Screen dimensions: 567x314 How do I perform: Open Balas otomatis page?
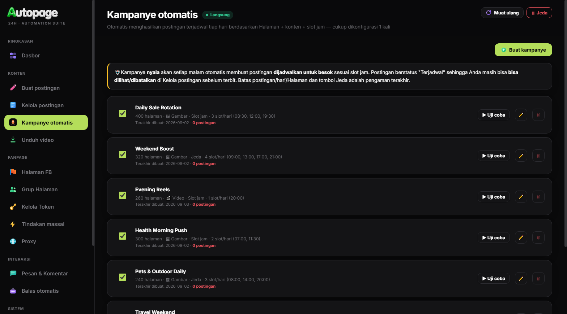(46, 291)
